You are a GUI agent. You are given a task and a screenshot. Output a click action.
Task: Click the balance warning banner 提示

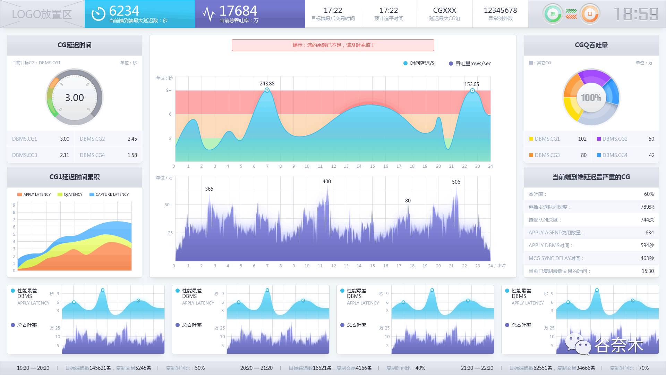tap(333, 45)
